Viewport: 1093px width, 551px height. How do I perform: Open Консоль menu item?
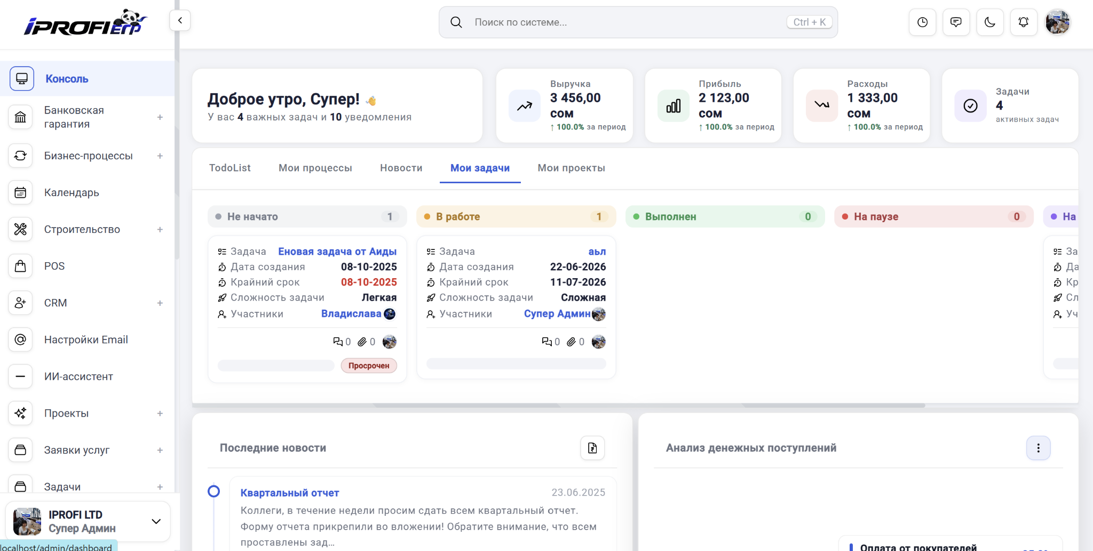click(88, 79)
